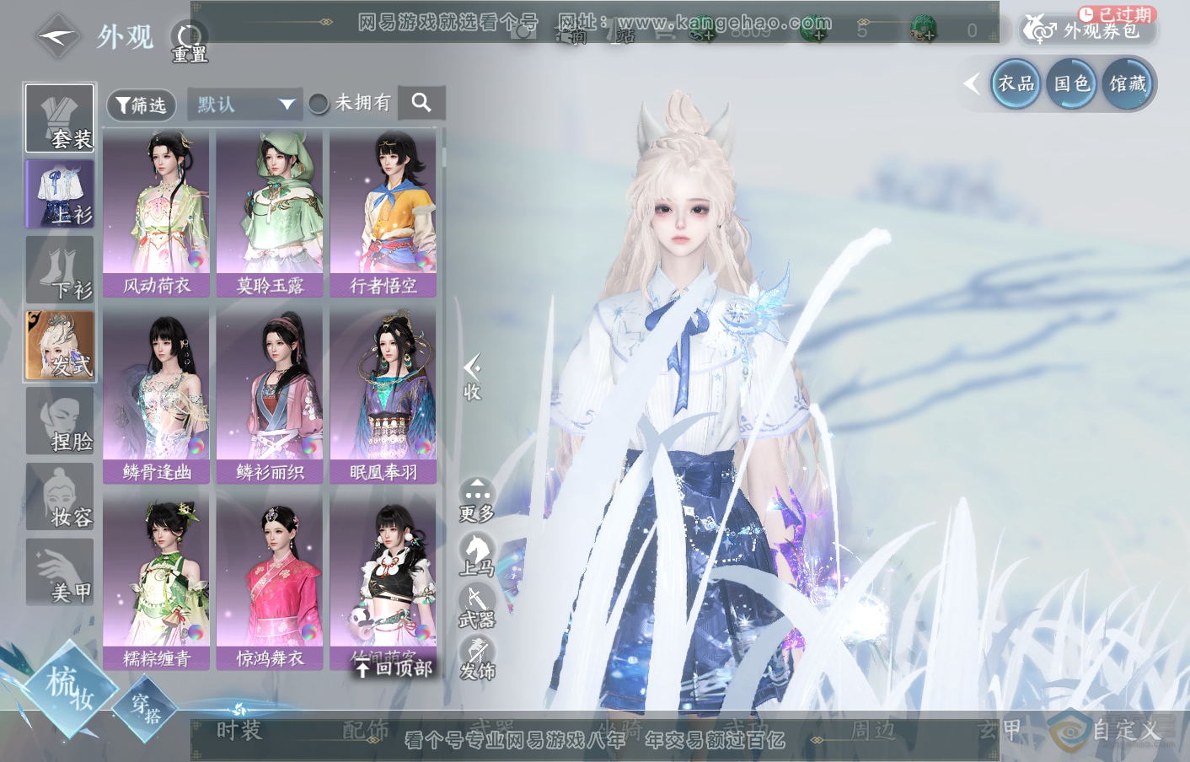Open the 馆藏 collection round button
Screen dimensions: 1190x762
[x=1127, y=83]
